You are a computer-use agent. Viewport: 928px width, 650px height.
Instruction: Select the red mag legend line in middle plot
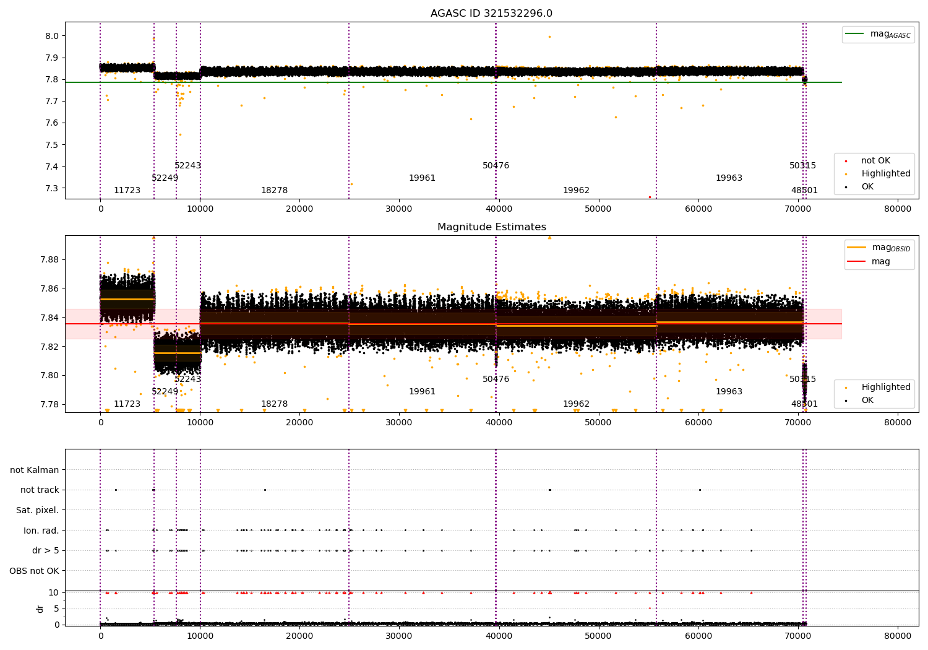point(857,262)
